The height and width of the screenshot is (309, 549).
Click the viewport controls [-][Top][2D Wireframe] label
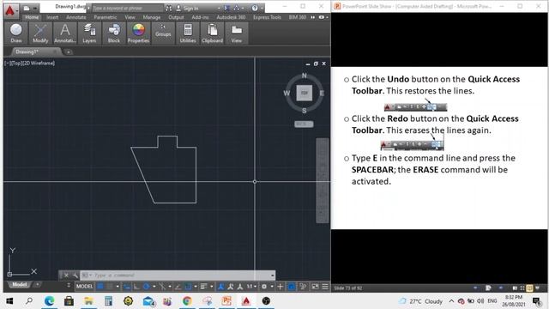(30, 63)
